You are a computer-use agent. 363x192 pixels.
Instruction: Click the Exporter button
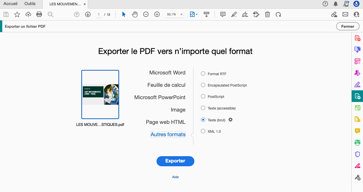pos(175,161)
